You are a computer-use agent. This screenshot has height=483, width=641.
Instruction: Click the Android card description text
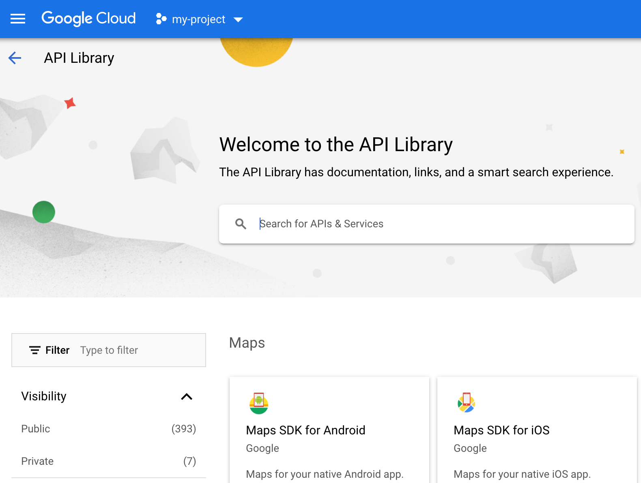point(325,474)
